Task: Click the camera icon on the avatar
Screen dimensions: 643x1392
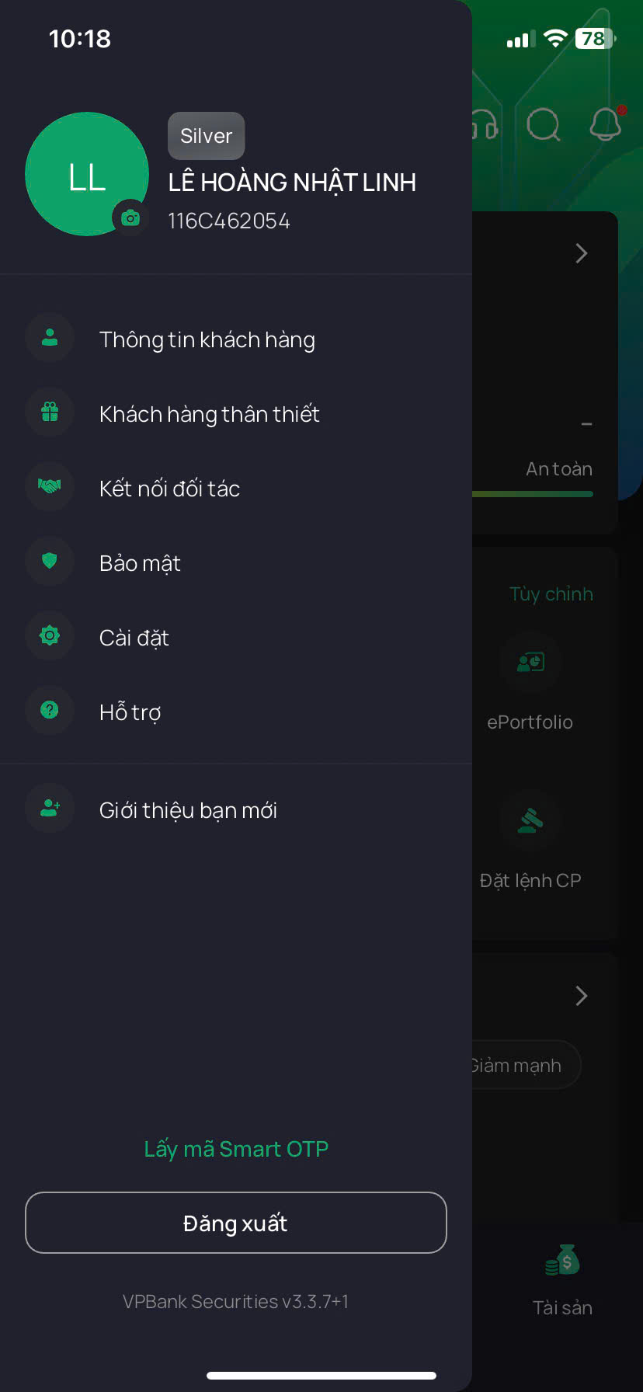Action: [130, 218]
